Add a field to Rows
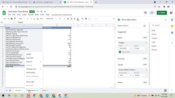The width and height of the screenshot is (175, 98). pyautogui.click(x=145, y=38)
